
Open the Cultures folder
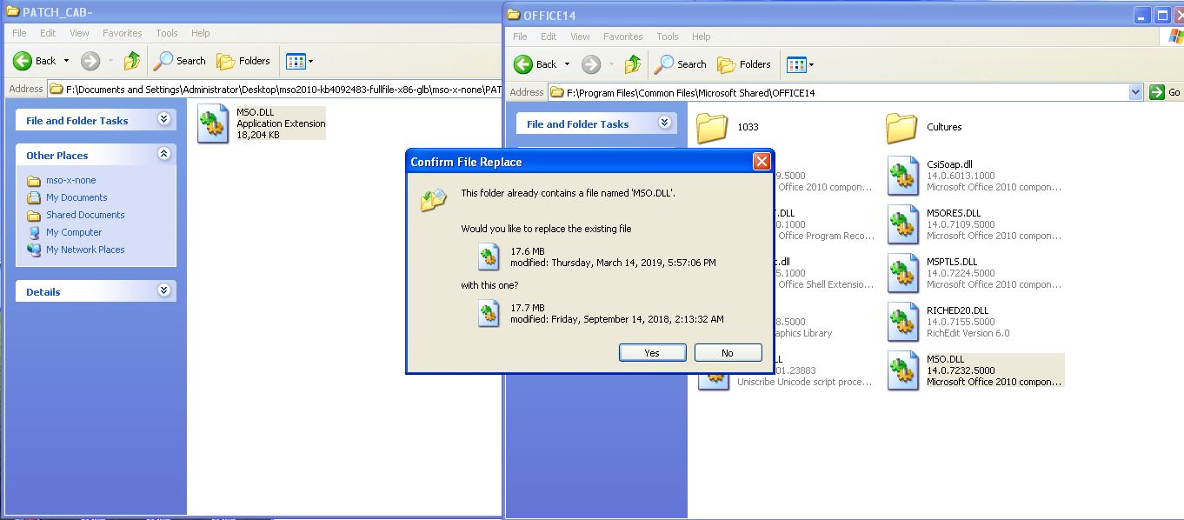(x=902, y=128)
